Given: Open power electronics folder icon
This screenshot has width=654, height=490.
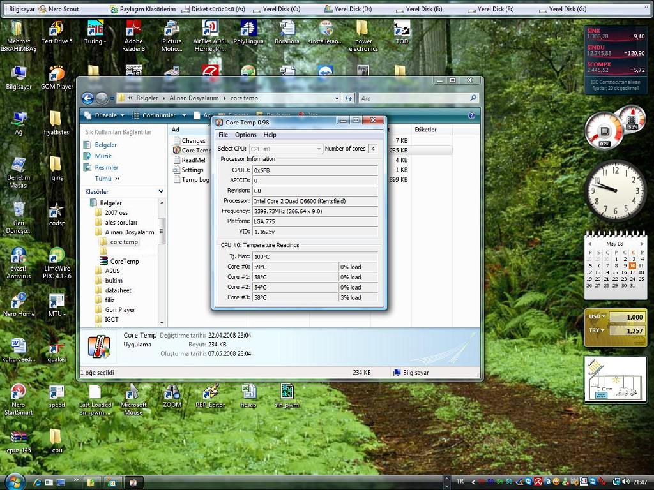Looking at the screenshot, I should point(363,36).
